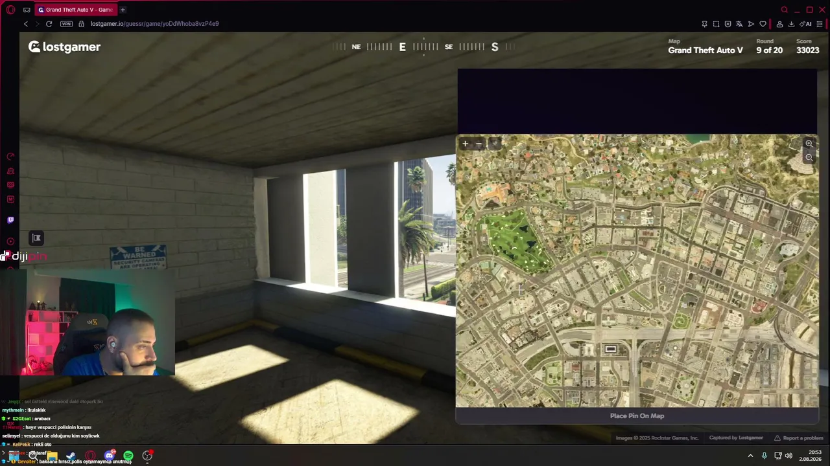Click the Round text 9 of 20

(x=769, y=50)
